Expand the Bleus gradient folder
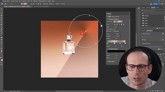The width and height of the screenshot is (165, 92). tap(142, 18)
